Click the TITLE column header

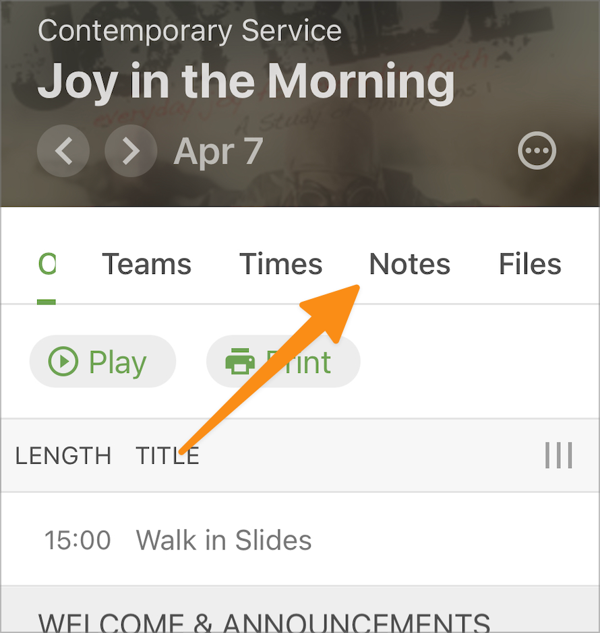click(x=167, y=456)
